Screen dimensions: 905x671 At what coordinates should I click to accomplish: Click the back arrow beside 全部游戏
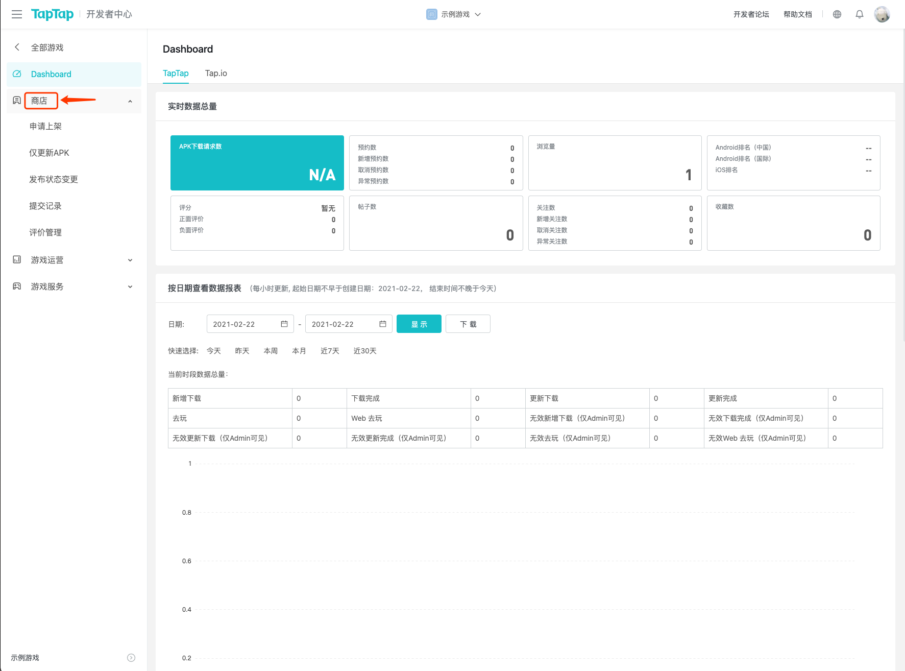[x=17, y=47]
